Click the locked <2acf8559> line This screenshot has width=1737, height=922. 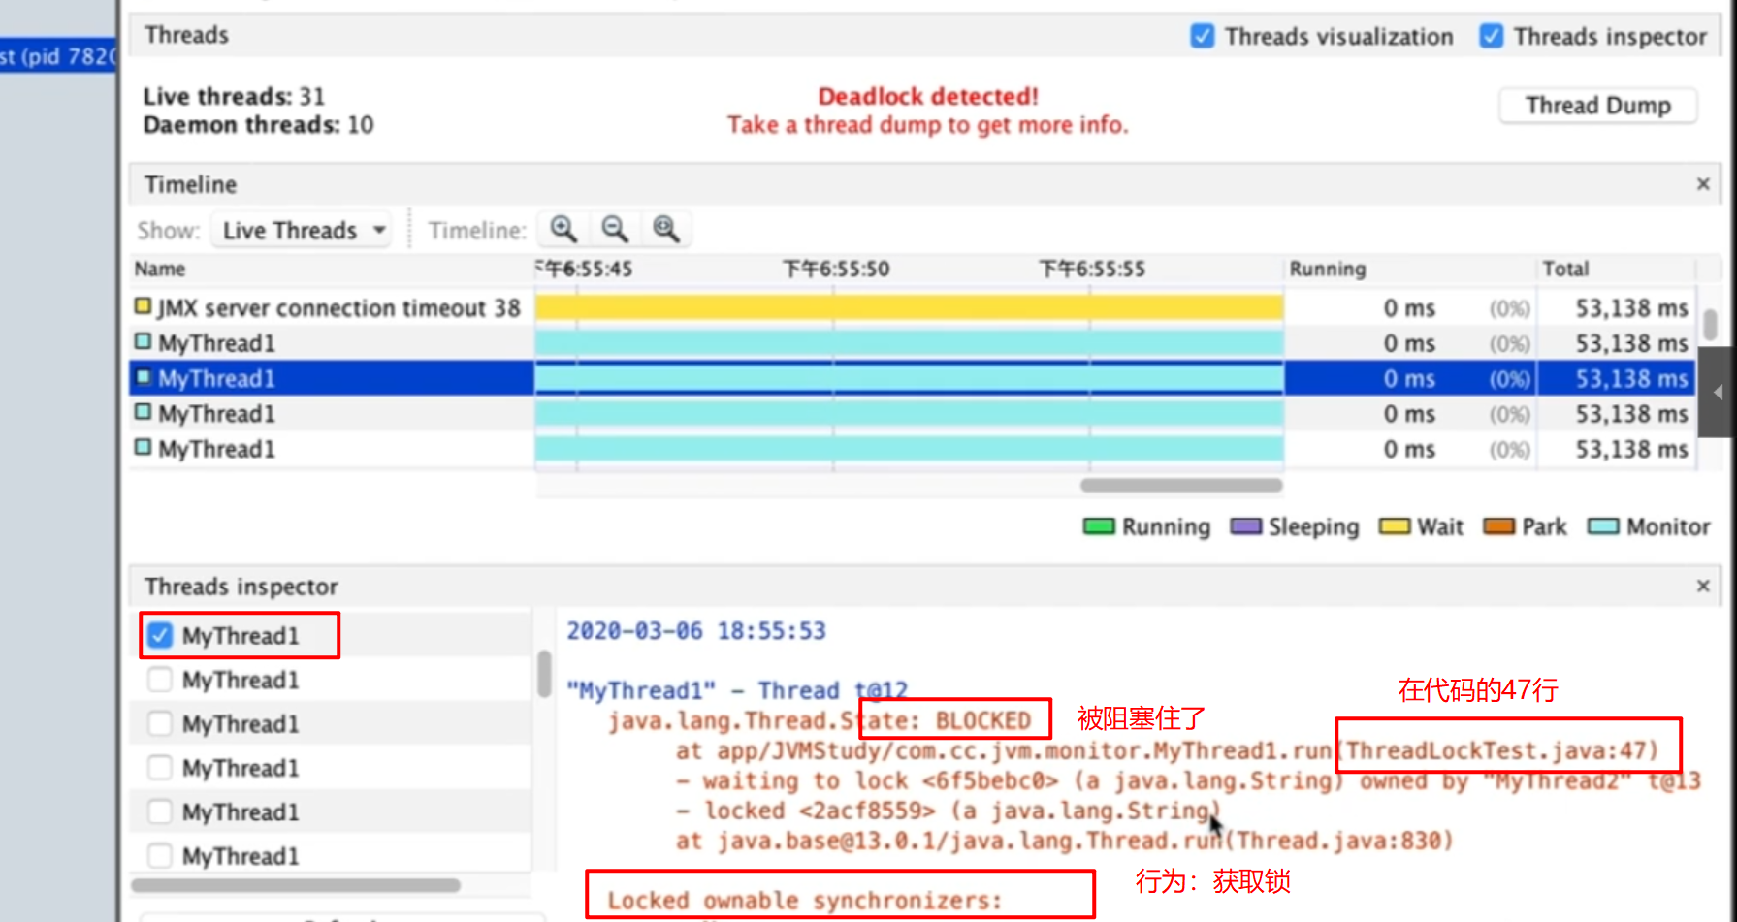[x=948, y=811]
